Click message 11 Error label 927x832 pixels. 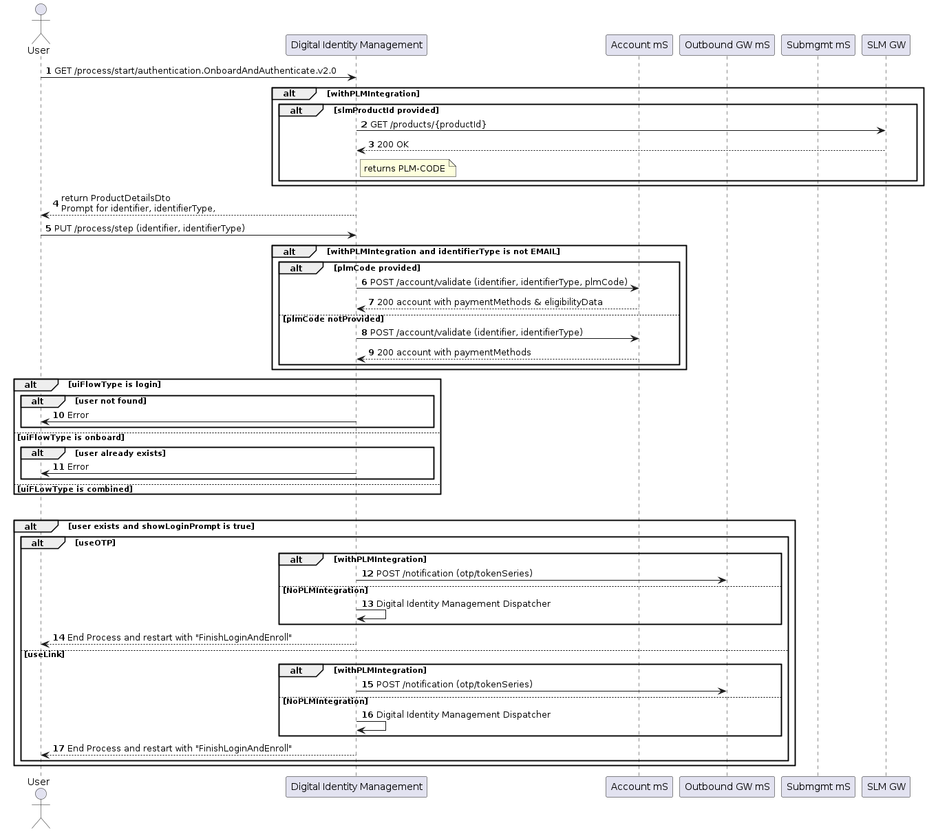(71, 466)
